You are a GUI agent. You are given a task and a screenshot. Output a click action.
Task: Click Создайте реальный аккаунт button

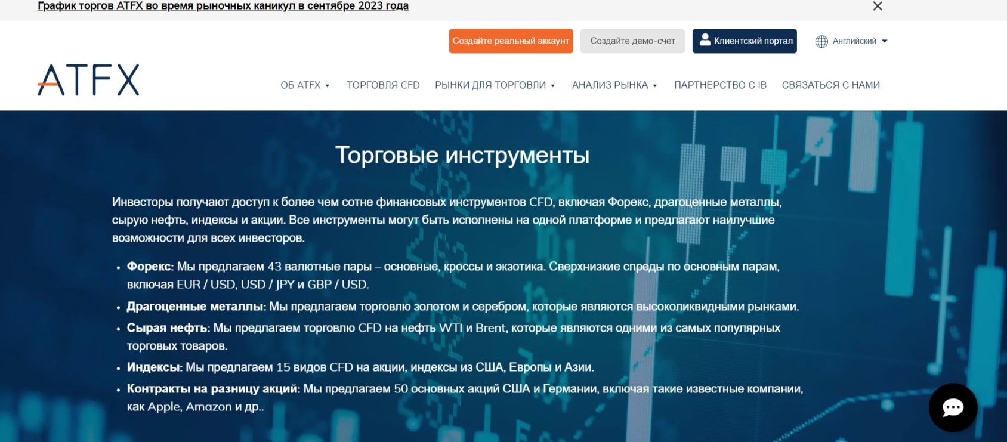click(511, 41)
